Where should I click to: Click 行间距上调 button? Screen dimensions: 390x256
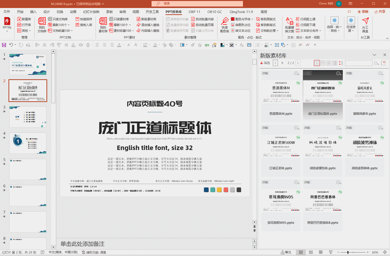pyautogui.click(x=306, y=19)
